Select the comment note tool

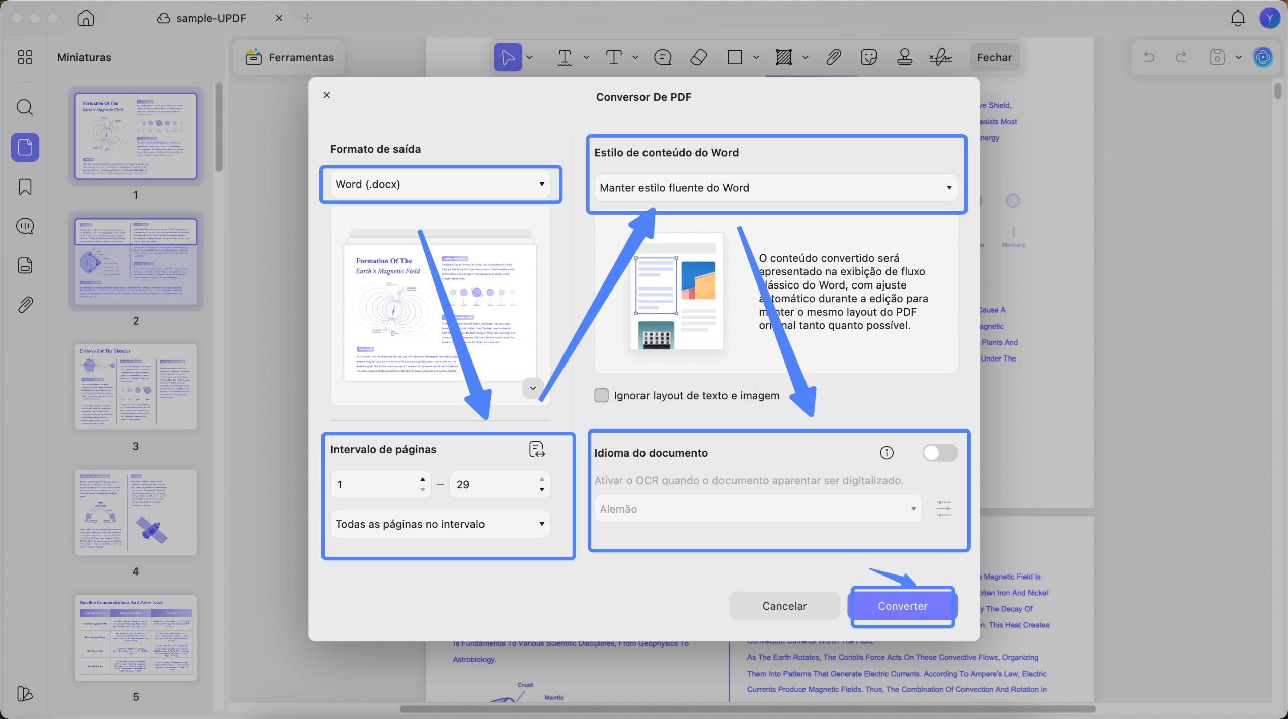[663, 57]
